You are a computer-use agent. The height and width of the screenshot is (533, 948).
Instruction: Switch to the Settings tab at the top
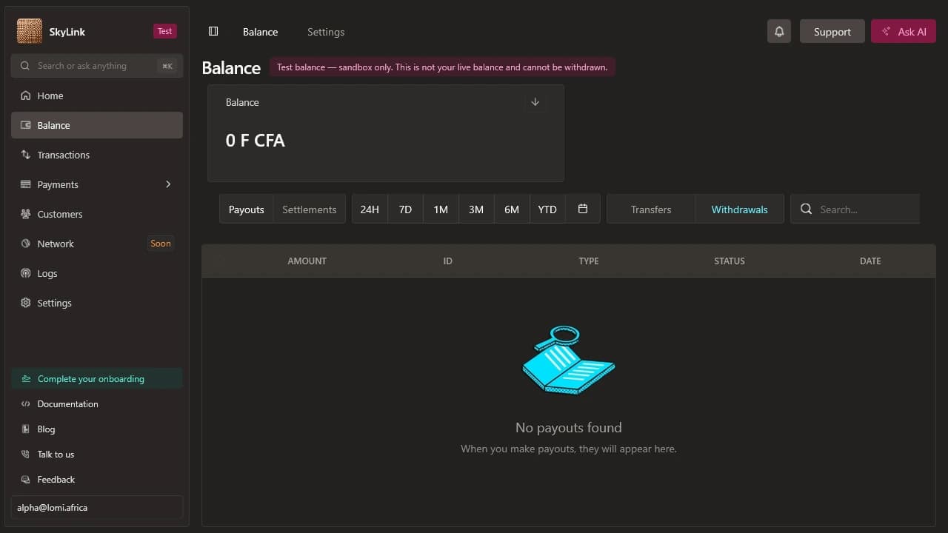point(326,32)
